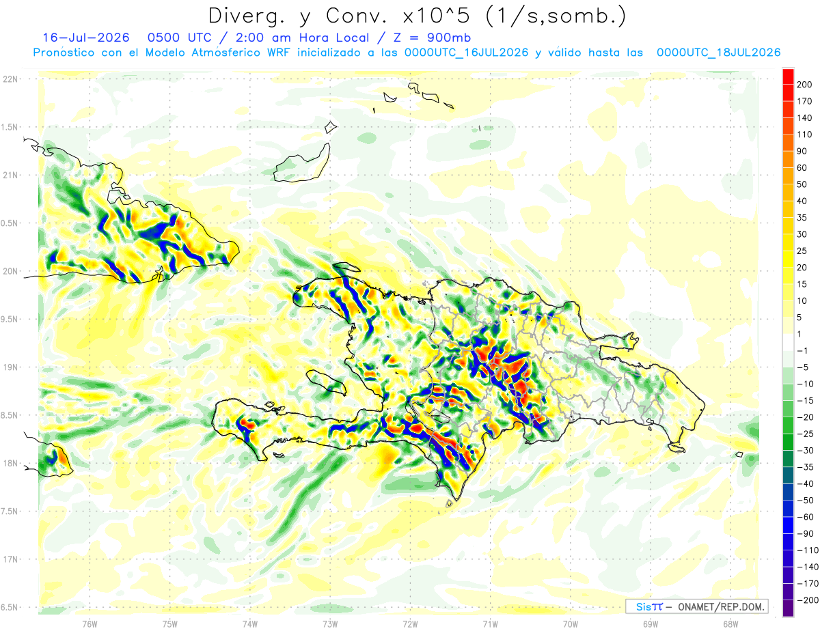Click the '-140' colorbar value

pos(808,567)
